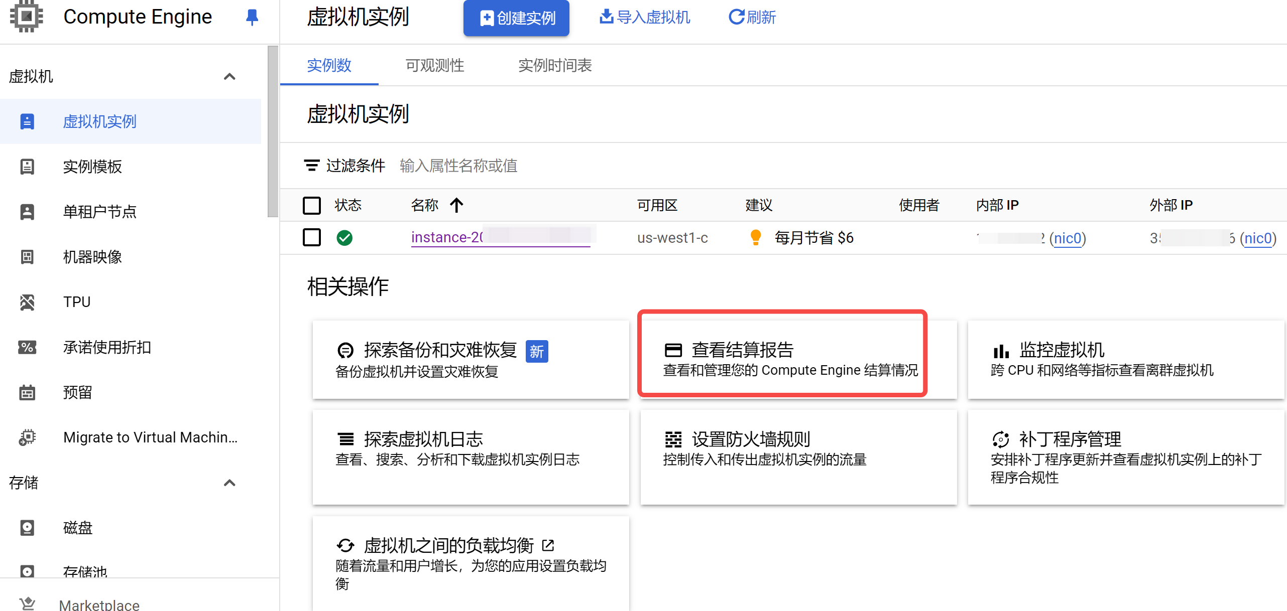
Task: Sort by 名称 column arrow
Action: click(x=456, y=205)
